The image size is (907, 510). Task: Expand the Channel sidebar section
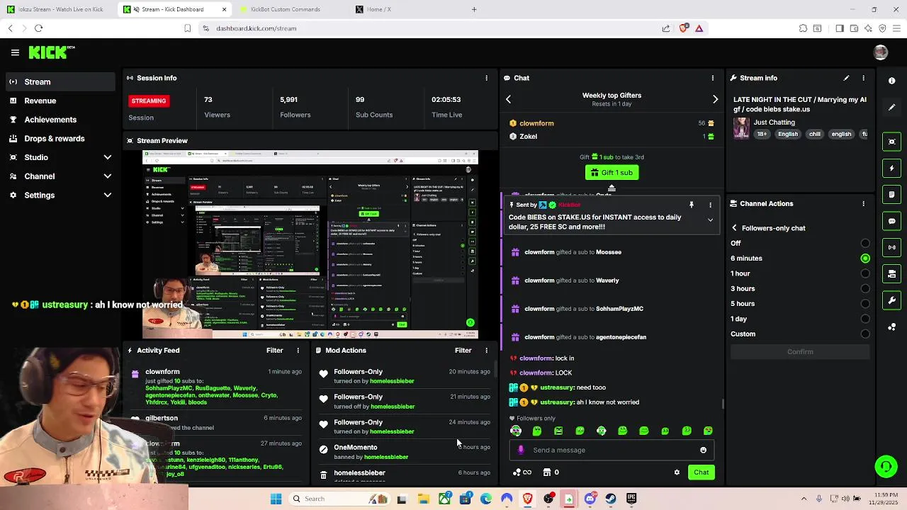[x=108, y=176]
